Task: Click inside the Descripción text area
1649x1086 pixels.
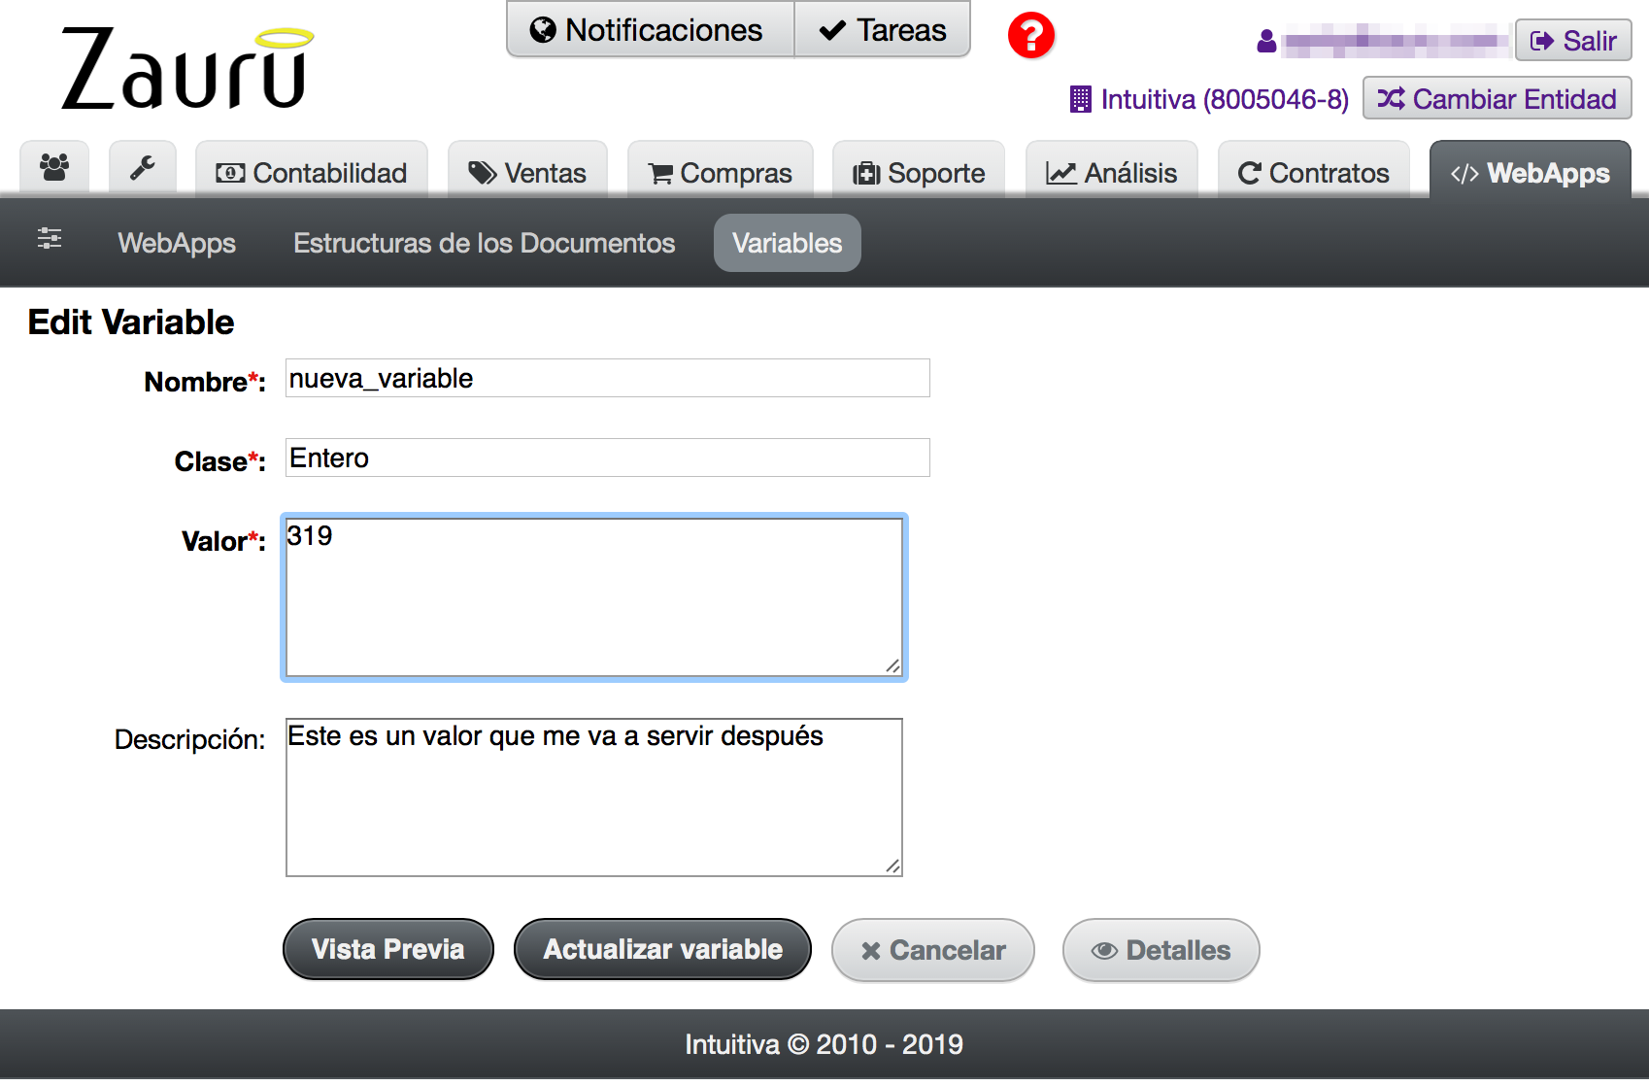Action: (x=594, y=798)
